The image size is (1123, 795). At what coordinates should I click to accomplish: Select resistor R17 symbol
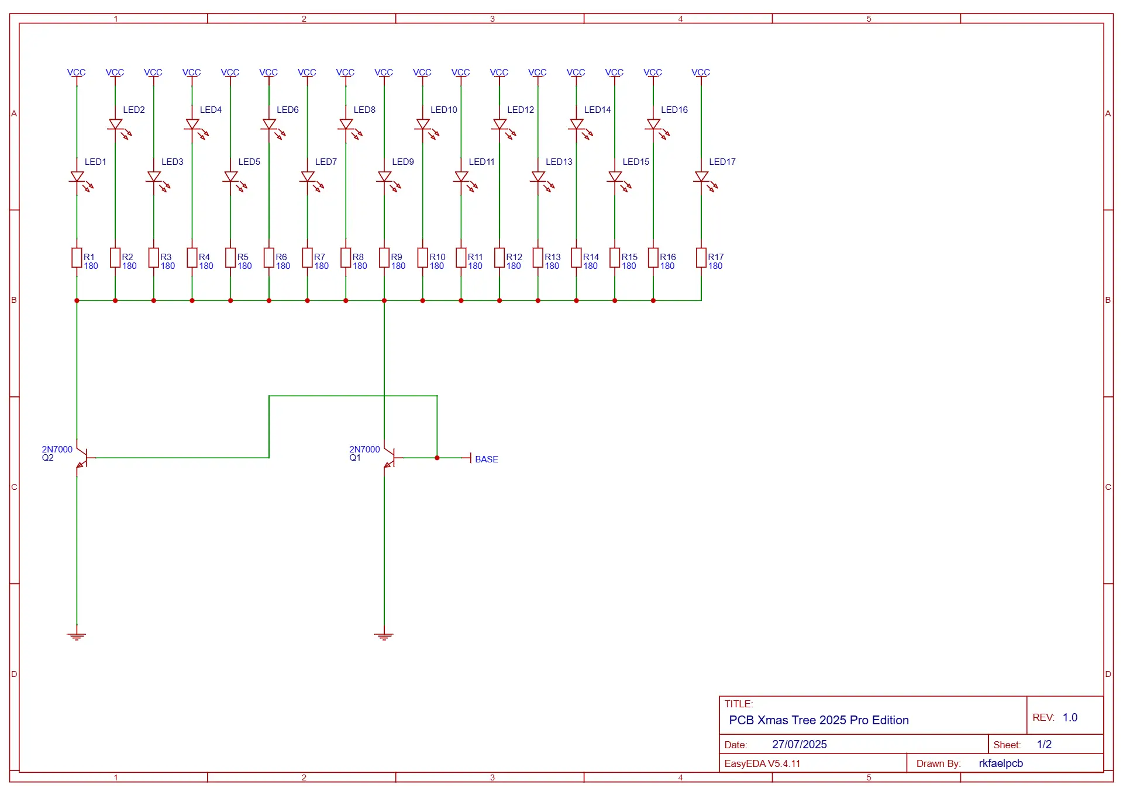(x=701, y=258)
